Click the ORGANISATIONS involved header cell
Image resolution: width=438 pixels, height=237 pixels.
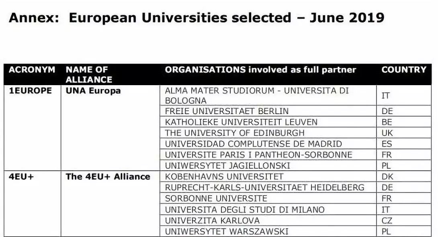(x=260, y=70)
